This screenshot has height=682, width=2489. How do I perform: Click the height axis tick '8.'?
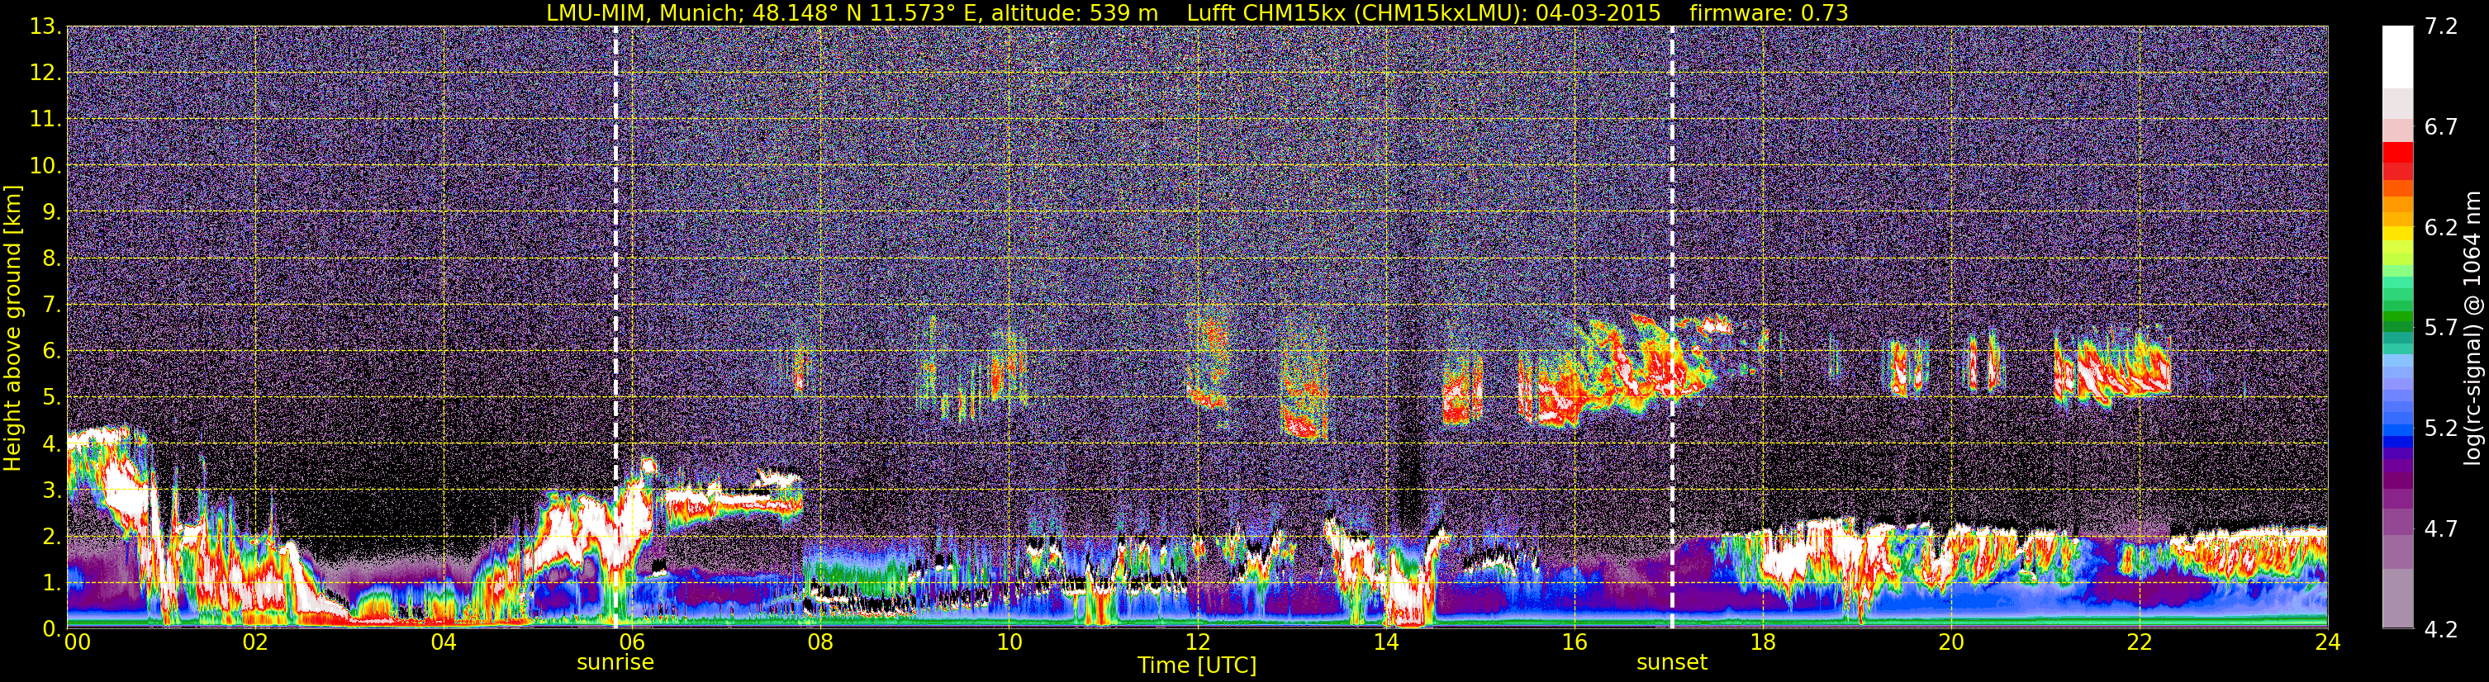[51, 259]
